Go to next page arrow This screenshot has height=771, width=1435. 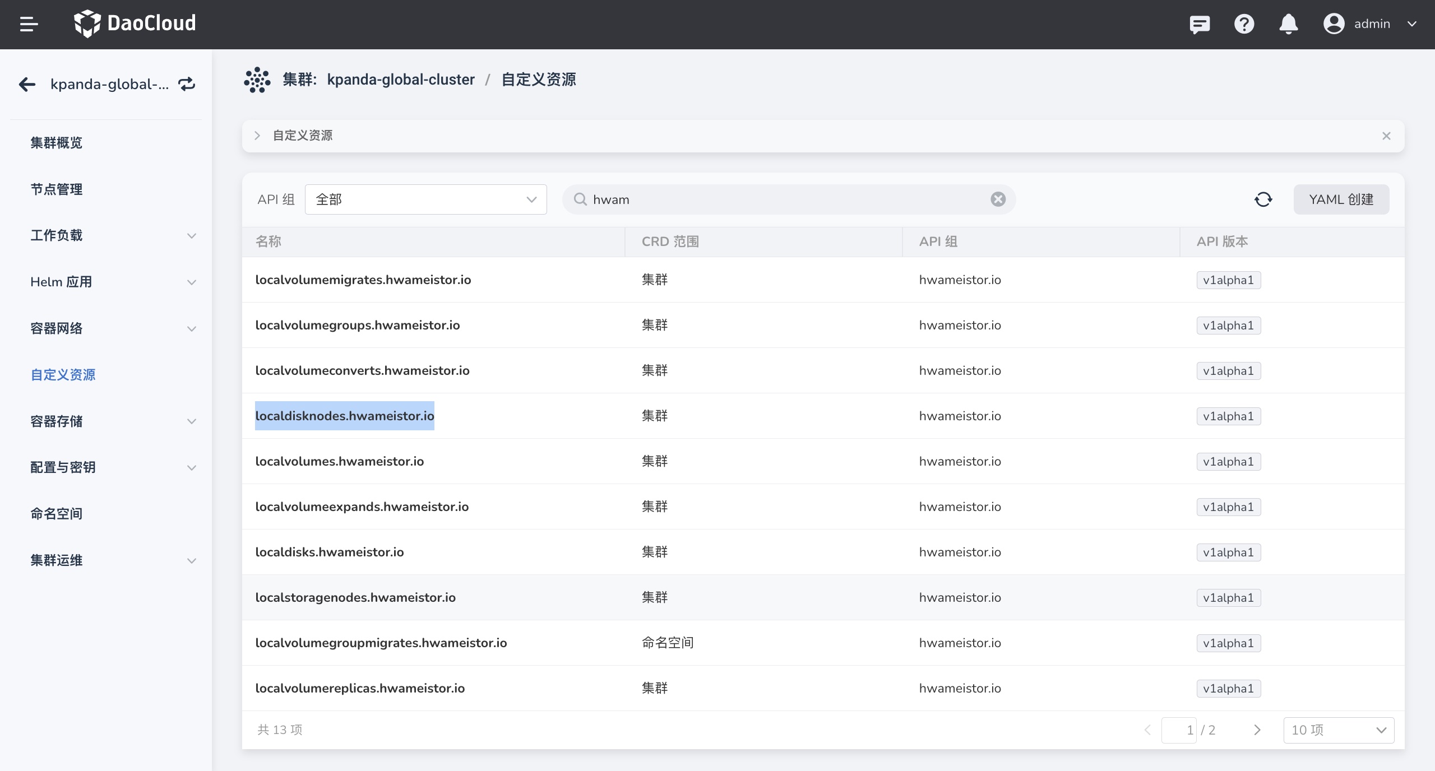tap(1257, 730)
